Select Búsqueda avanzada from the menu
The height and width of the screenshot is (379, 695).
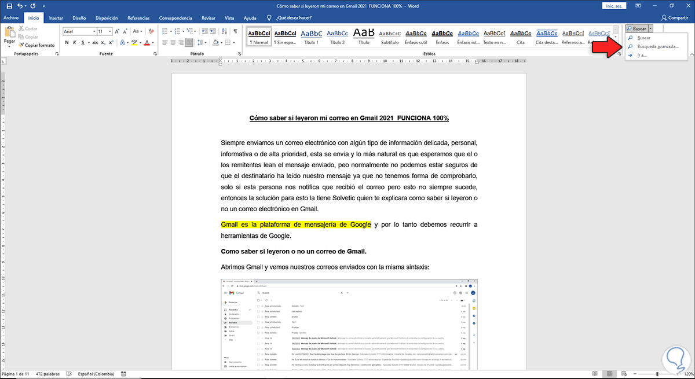tap(657, 46)
